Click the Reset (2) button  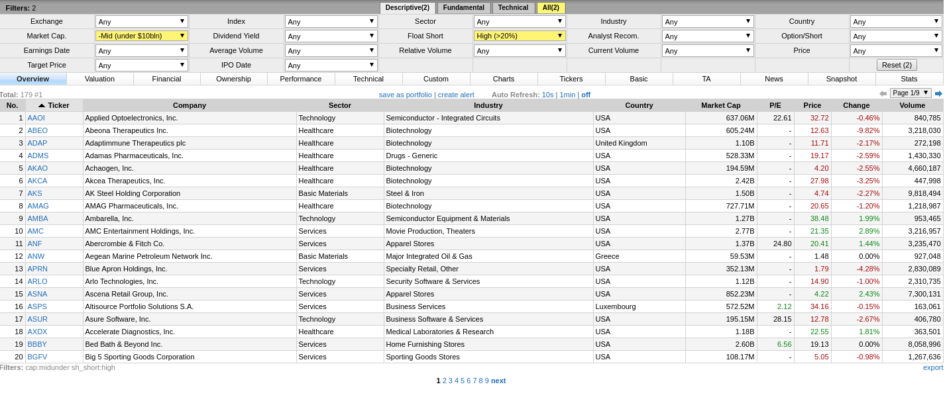897,65
